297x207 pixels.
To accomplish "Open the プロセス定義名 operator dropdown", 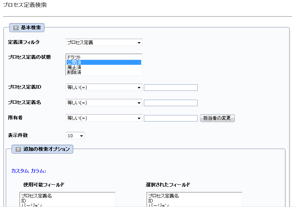I will [x=104, y=103].
